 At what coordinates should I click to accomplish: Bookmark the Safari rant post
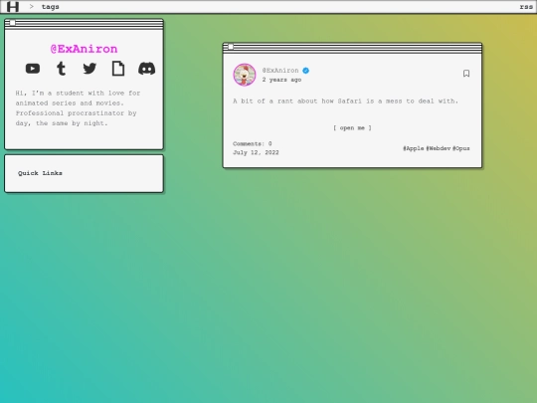[466, 74]
